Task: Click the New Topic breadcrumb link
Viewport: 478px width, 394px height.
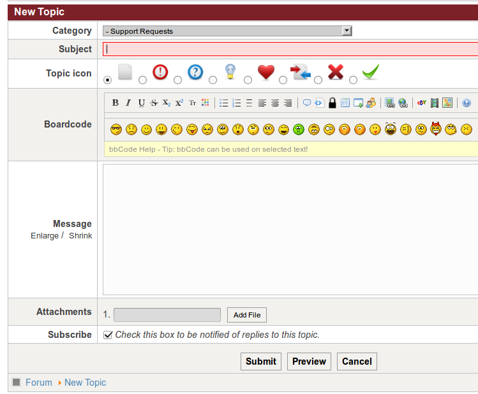Action: pos(86,383)
